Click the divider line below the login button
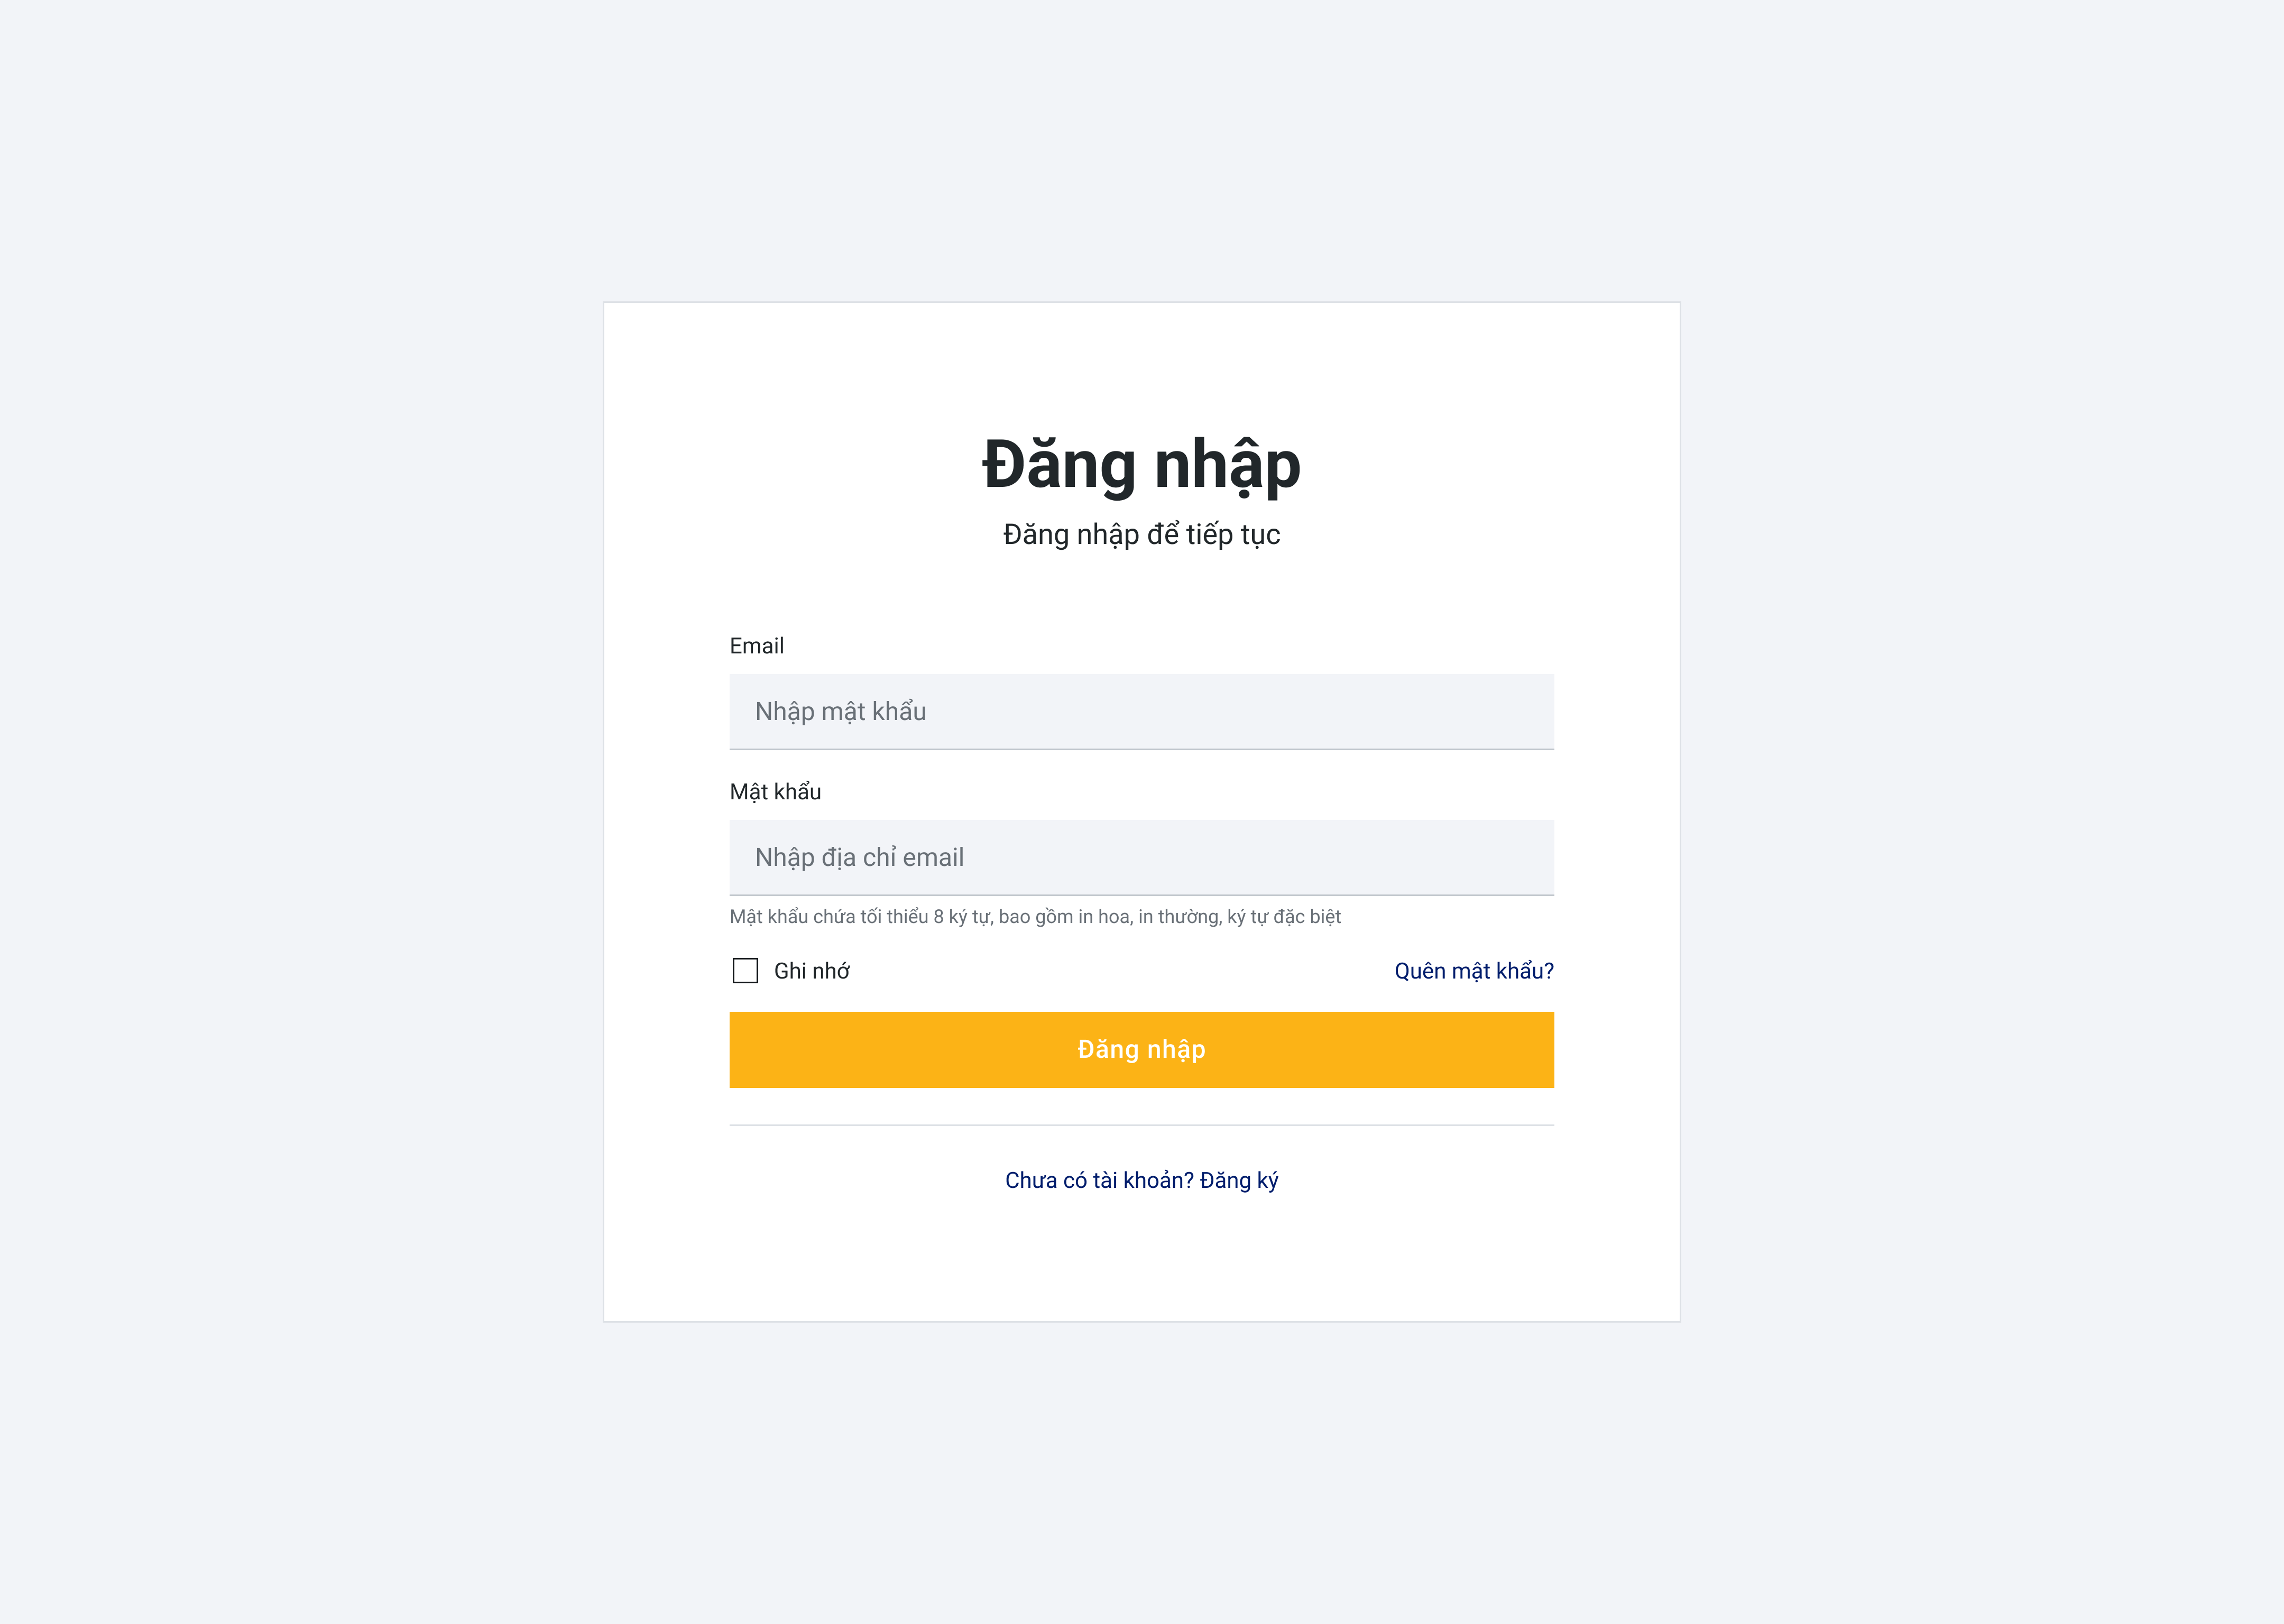 [1141, 1125]
